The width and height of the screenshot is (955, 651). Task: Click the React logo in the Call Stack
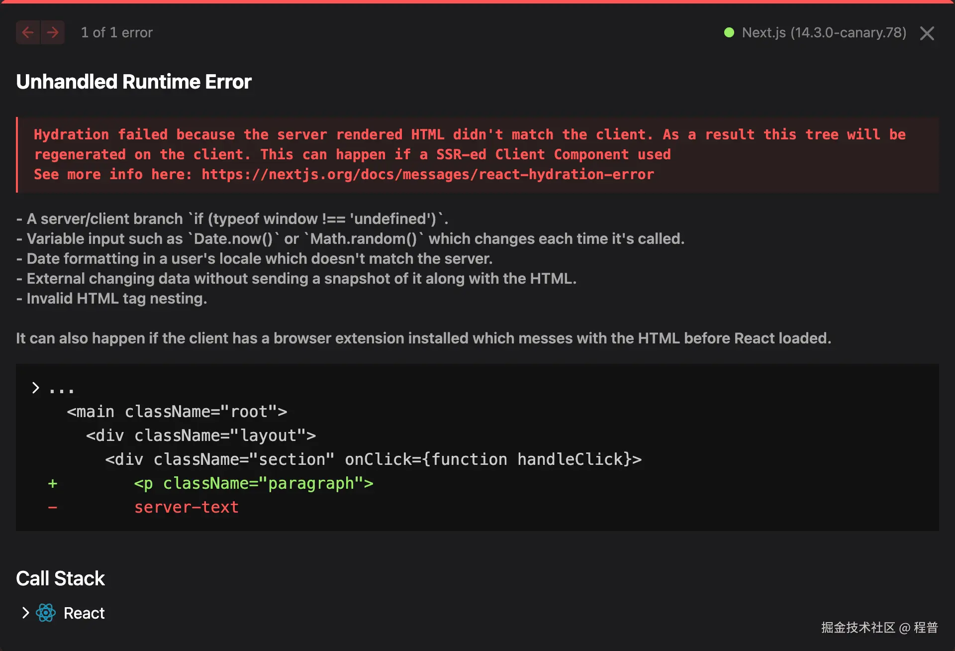click(45, 613)
